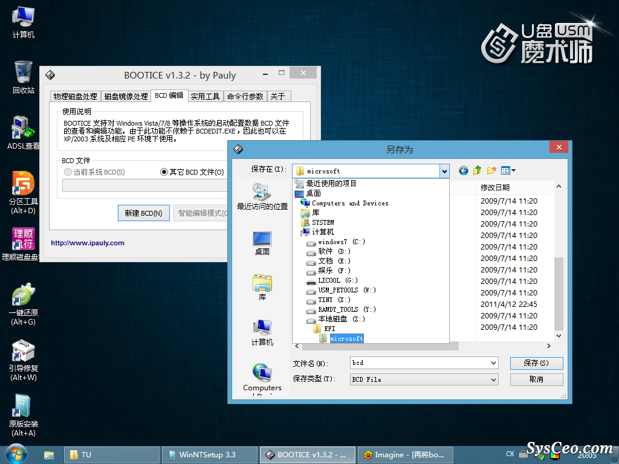Select 库 in location dropdown list
Screen dimensions: 619x464
click(x=310, y=213)
